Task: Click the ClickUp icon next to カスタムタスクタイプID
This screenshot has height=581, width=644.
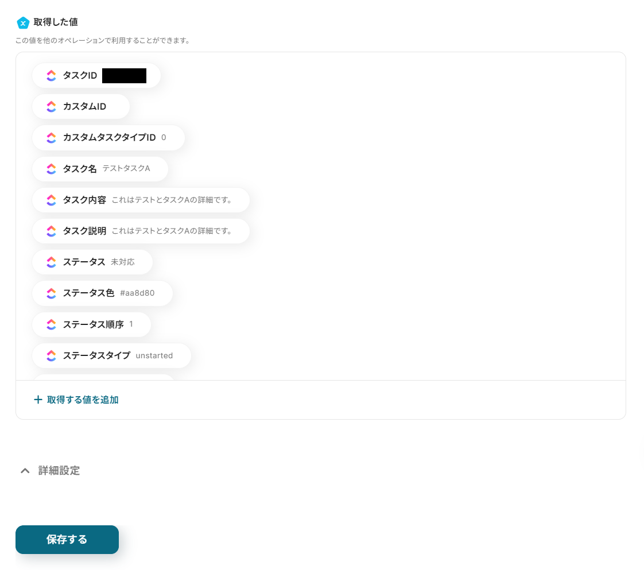Action: 51,138
